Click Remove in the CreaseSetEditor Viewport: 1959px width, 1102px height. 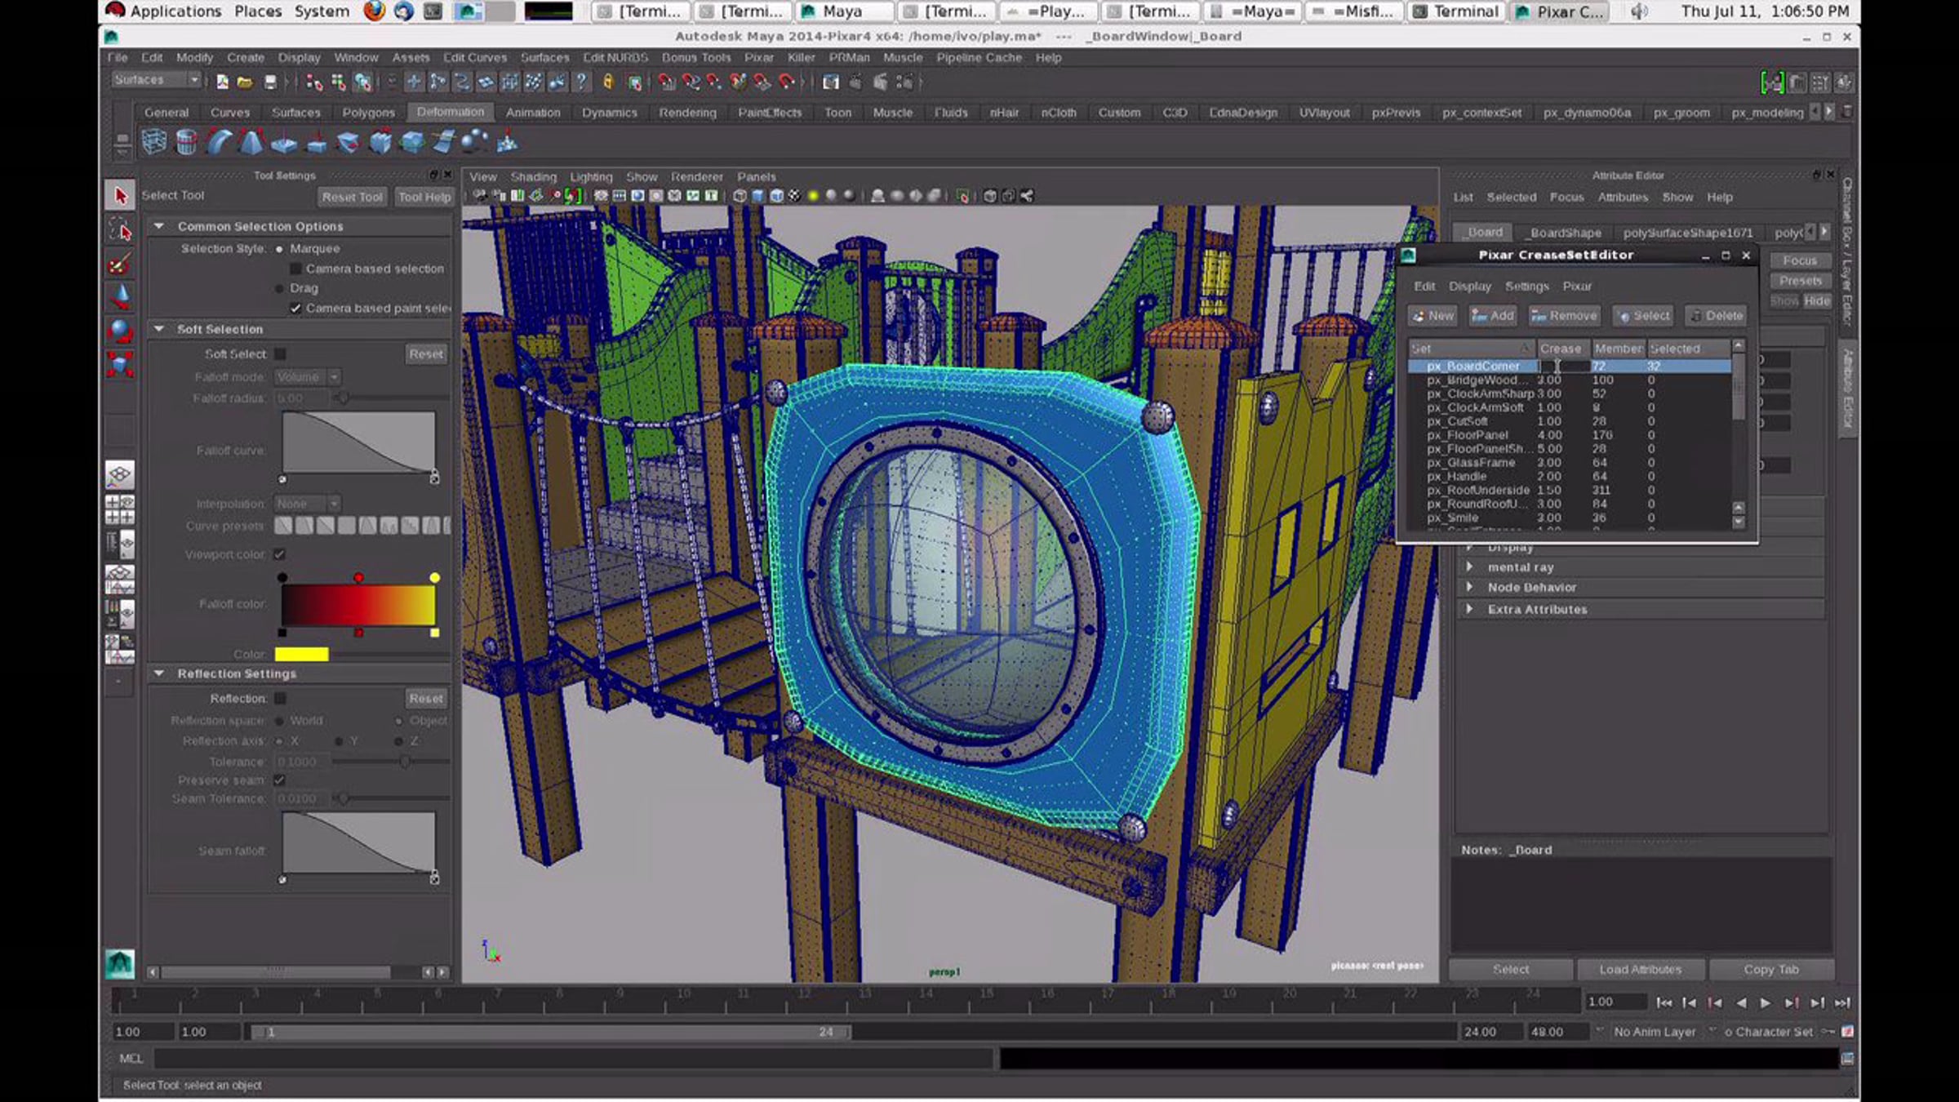click(1564, 316)
